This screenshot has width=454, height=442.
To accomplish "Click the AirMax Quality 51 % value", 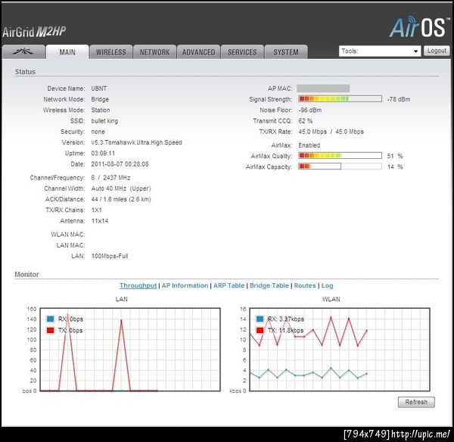I will [395, 156].
